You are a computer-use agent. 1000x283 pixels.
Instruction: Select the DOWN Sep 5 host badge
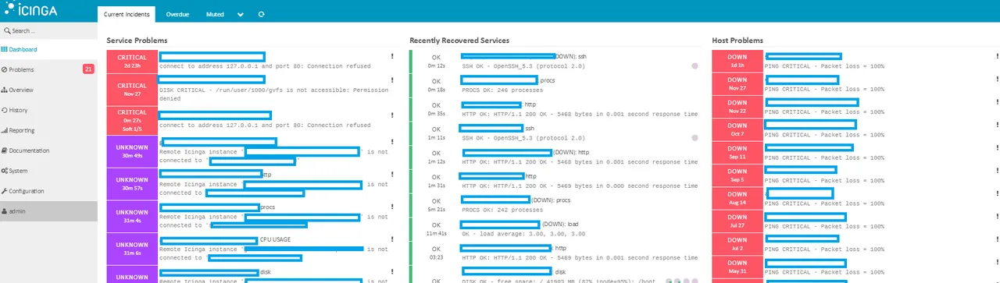[x=737, y=175]
